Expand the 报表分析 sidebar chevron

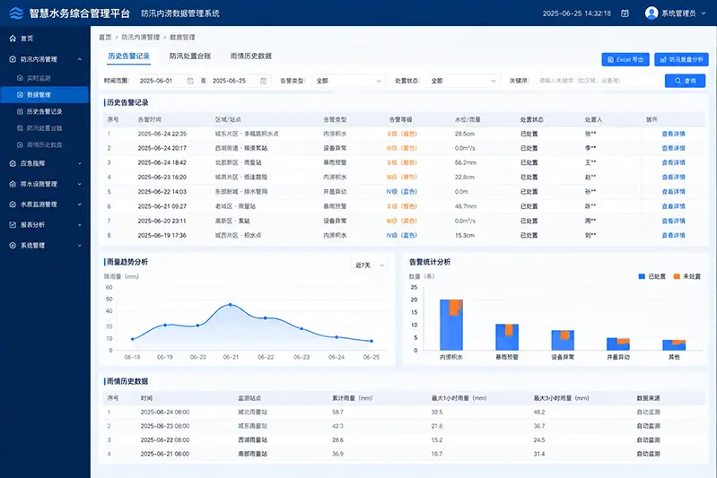(80, 225)
